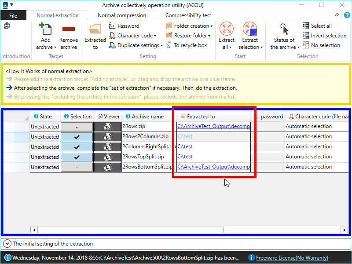Open the Freeware License link

coord(292,258)
